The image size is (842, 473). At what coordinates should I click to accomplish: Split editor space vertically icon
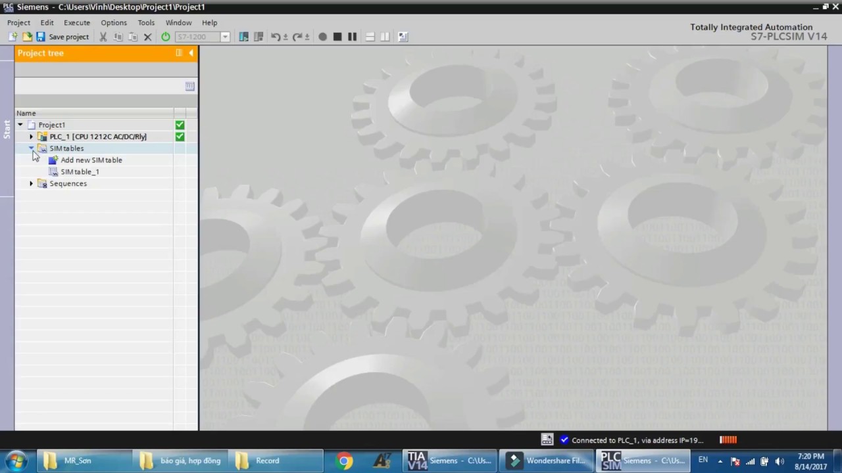(x=385, y=37)
